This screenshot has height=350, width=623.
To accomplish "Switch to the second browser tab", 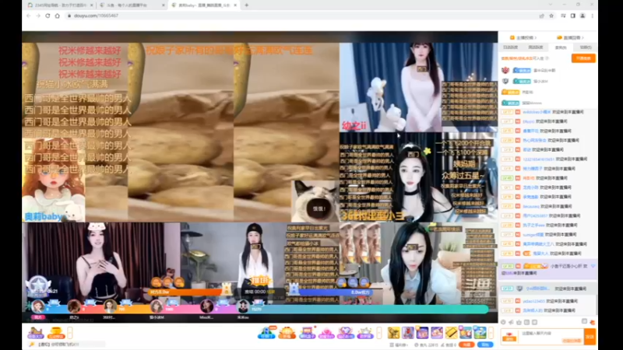I will click(132, 5).
